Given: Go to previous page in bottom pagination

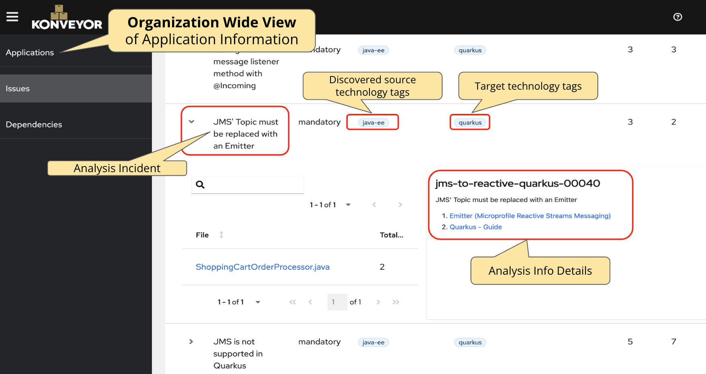Looking at the screenshot, I should (x=310, y=302).
